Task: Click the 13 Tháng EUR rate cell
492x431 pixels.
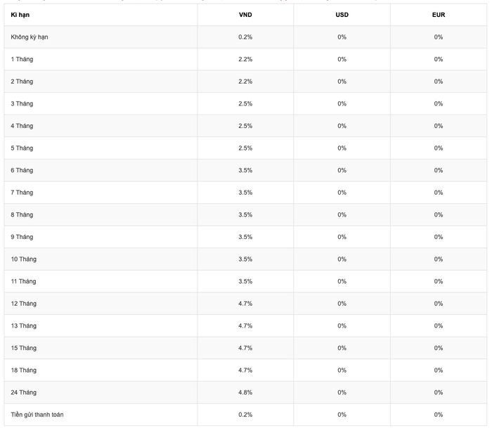Action: [x=439, y=326]
